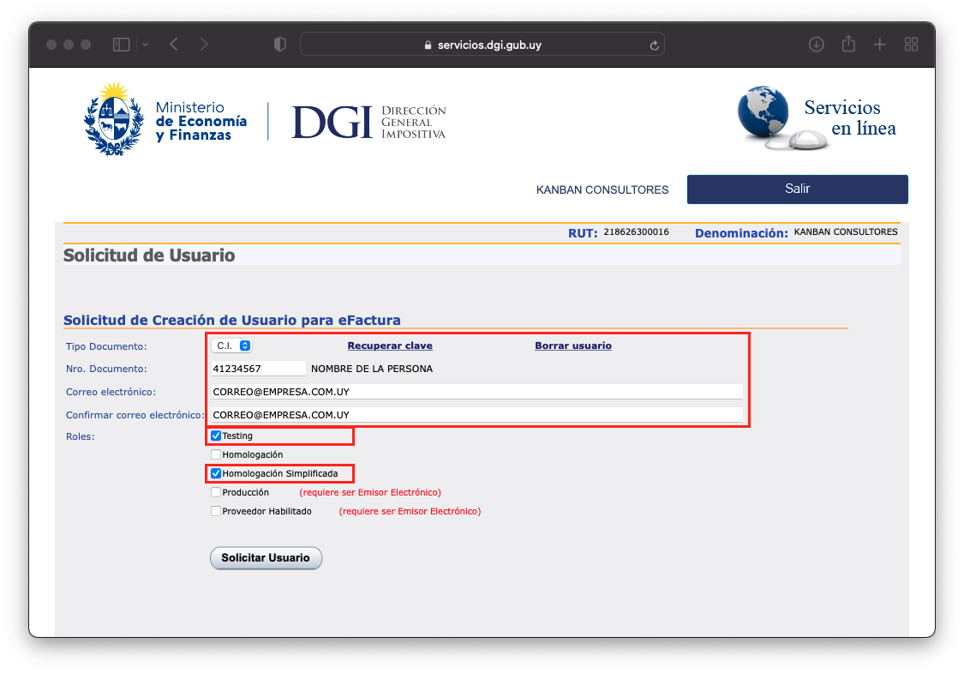Viewport: 964px width, 673px height.
Task: Open a new tab with the plus icon
Action: coord(879,44)
